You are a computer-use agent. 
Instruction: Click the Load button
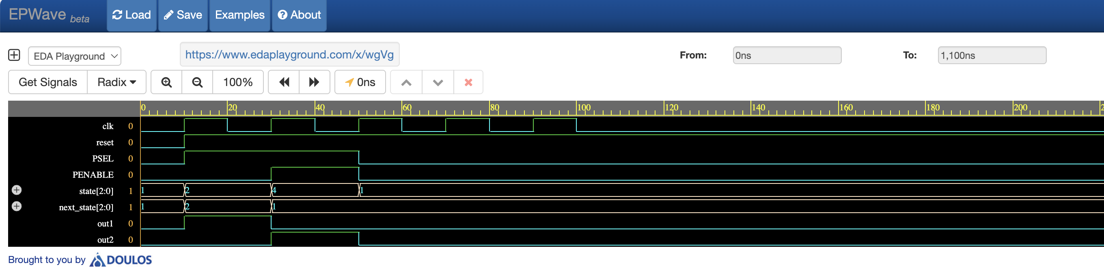(x=132, y=15)
